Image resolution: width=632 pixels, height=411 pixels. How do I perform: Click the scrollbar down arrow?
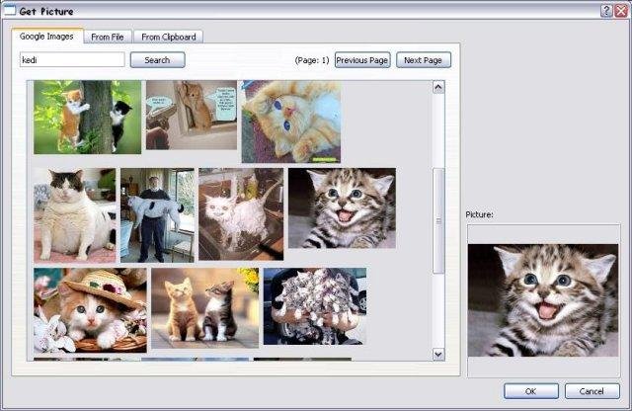pos(438,353)
